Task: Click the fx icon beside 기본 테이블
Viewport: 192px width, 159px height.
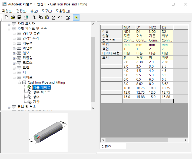Action: tap(29, 87)
